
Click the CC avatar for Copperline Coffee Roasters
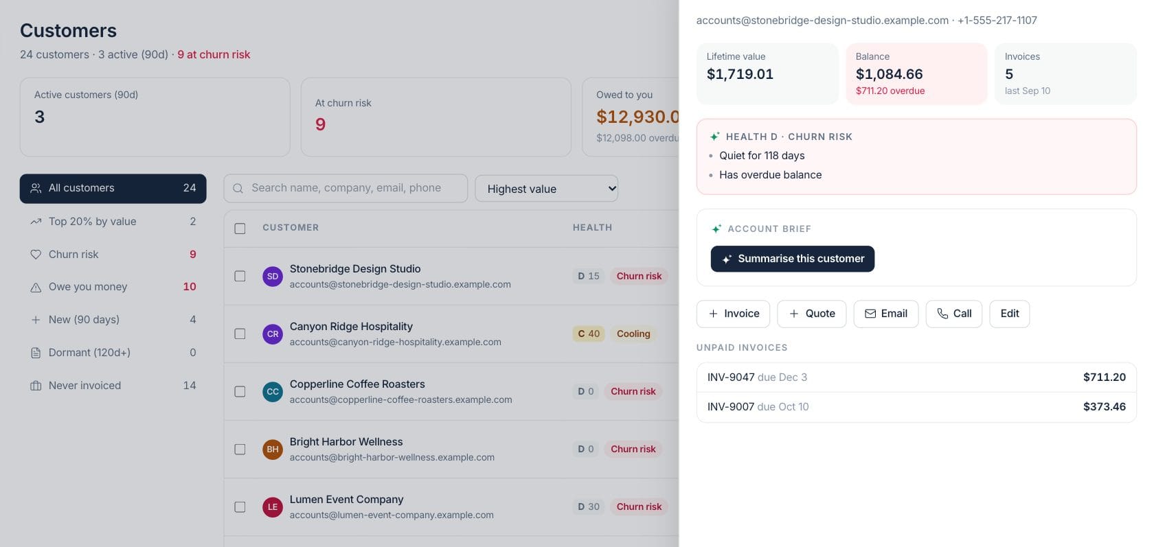click(273, 392)
